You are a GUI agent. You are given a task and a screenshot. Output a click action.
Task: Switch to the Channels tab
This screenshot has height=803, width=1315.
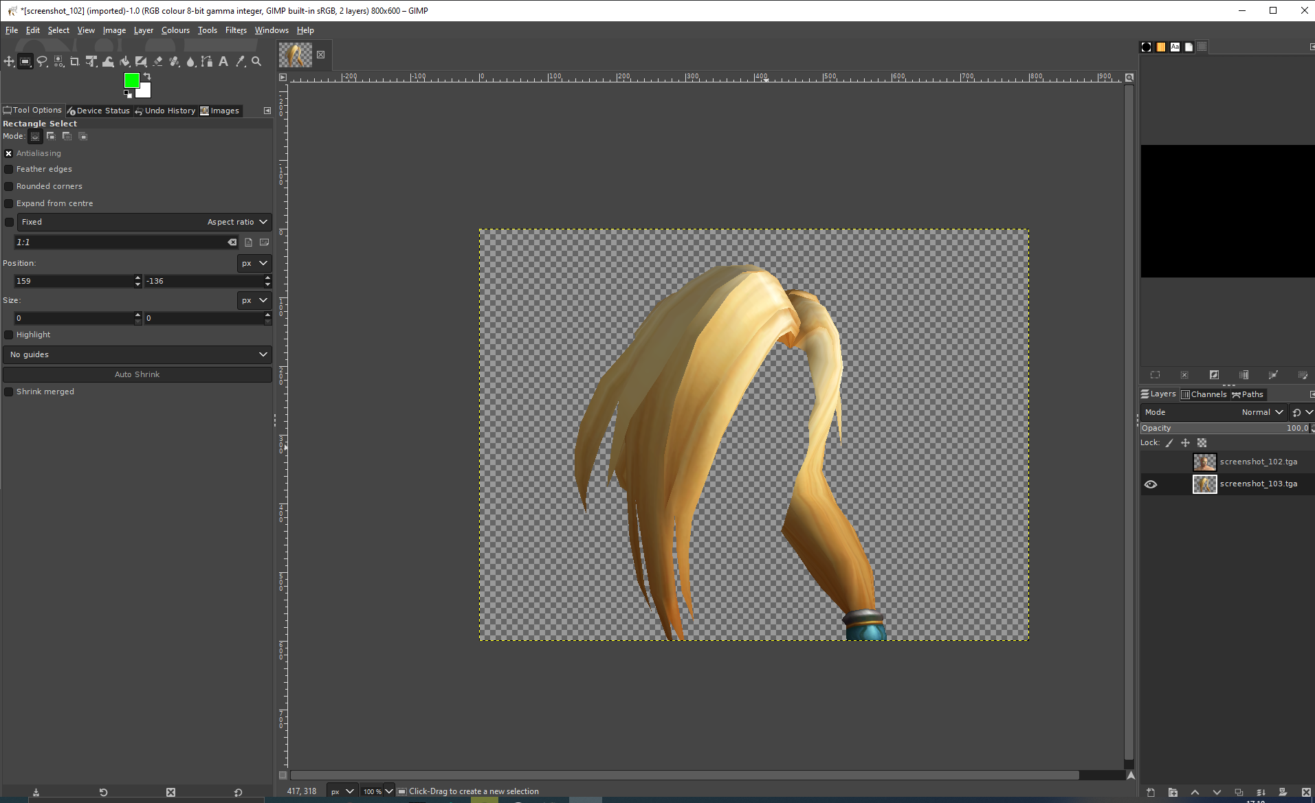coord(1204,394)
